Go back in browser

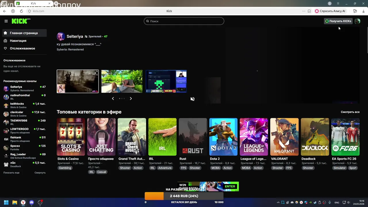[x=5, y=11]
